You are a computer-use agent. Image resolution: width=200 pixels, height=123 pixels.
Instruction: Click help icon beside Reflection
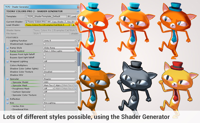coord(7,99)
